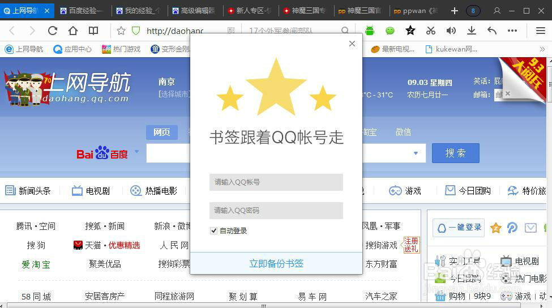
Task: Open 最新电视 bookmark
Action: [393, 49]
